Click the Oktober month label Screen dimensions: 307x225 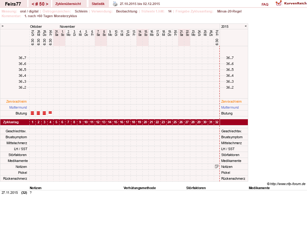point(36,27)
